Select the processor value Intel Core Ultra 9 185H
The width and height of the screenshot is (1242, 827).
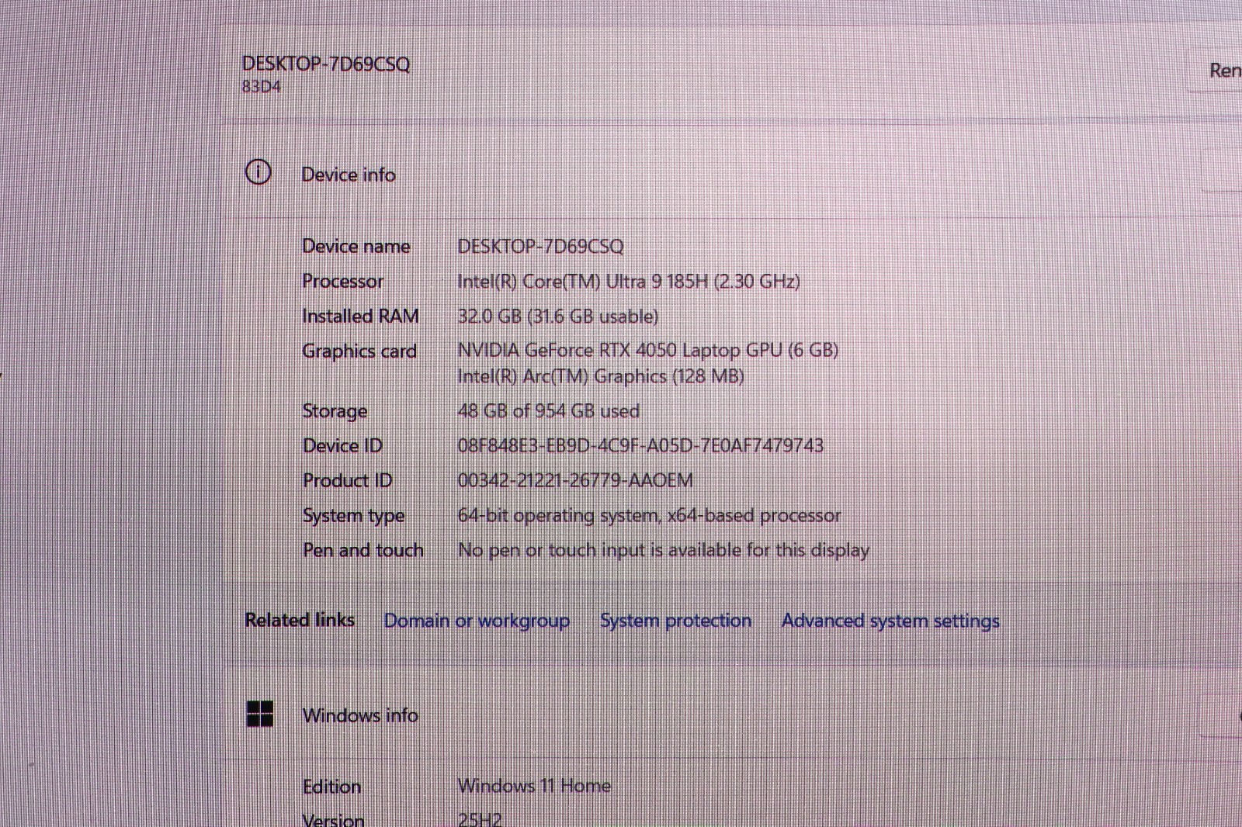[629, 281]
